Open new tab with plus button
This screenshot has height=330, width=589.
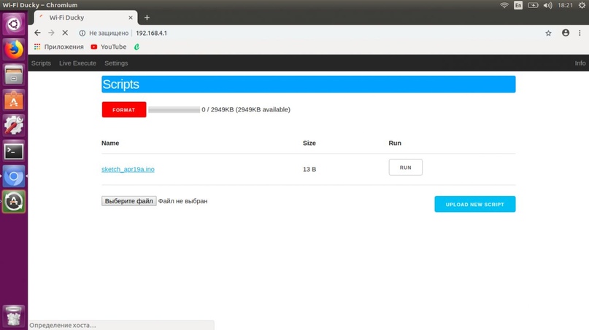click(x=147, y=17)
